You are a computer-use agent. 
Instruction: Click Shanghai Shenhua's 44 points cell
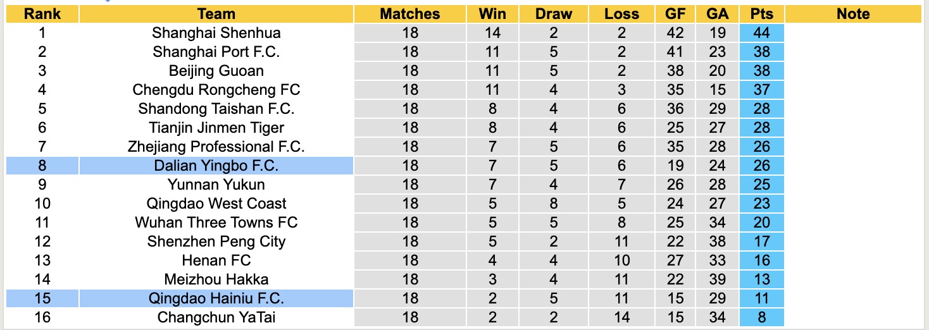click(762, 33)
